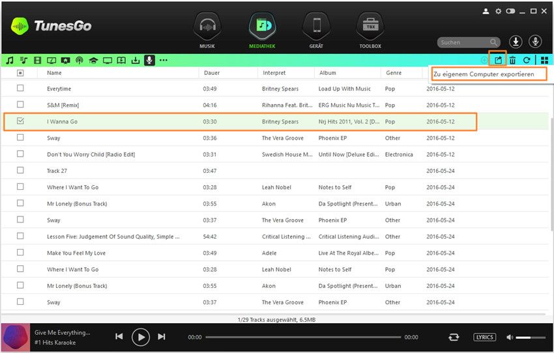This screenshot has width=554, height=353.
Task: Click the TunesGo logo
Action: (x=51, y=26)
